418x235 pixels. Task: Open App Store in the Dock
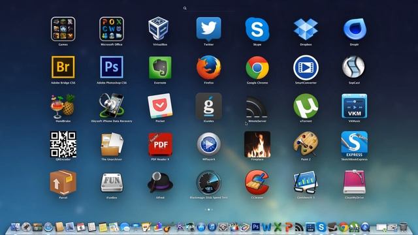201,227
